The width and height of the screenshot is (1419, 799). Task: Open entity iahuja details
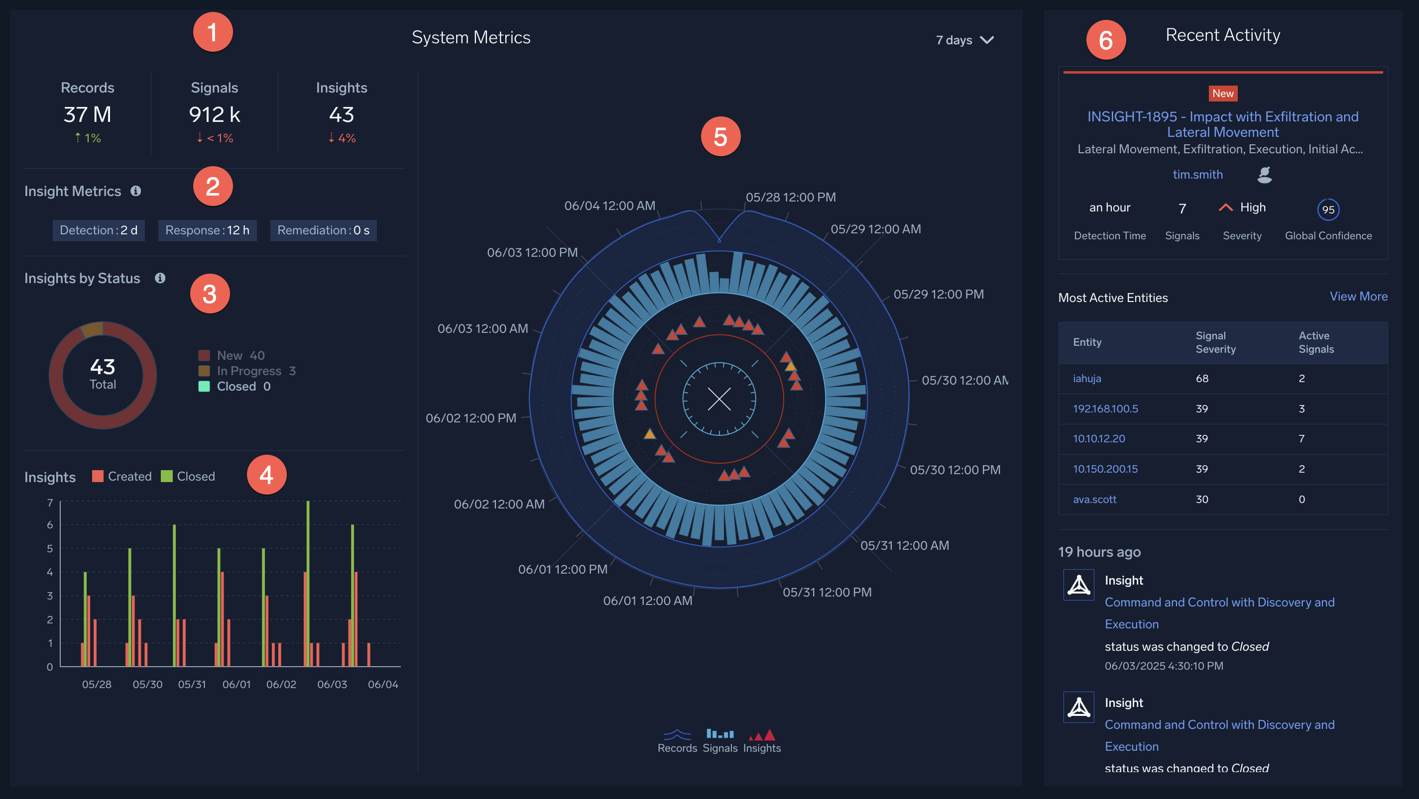1087,379
